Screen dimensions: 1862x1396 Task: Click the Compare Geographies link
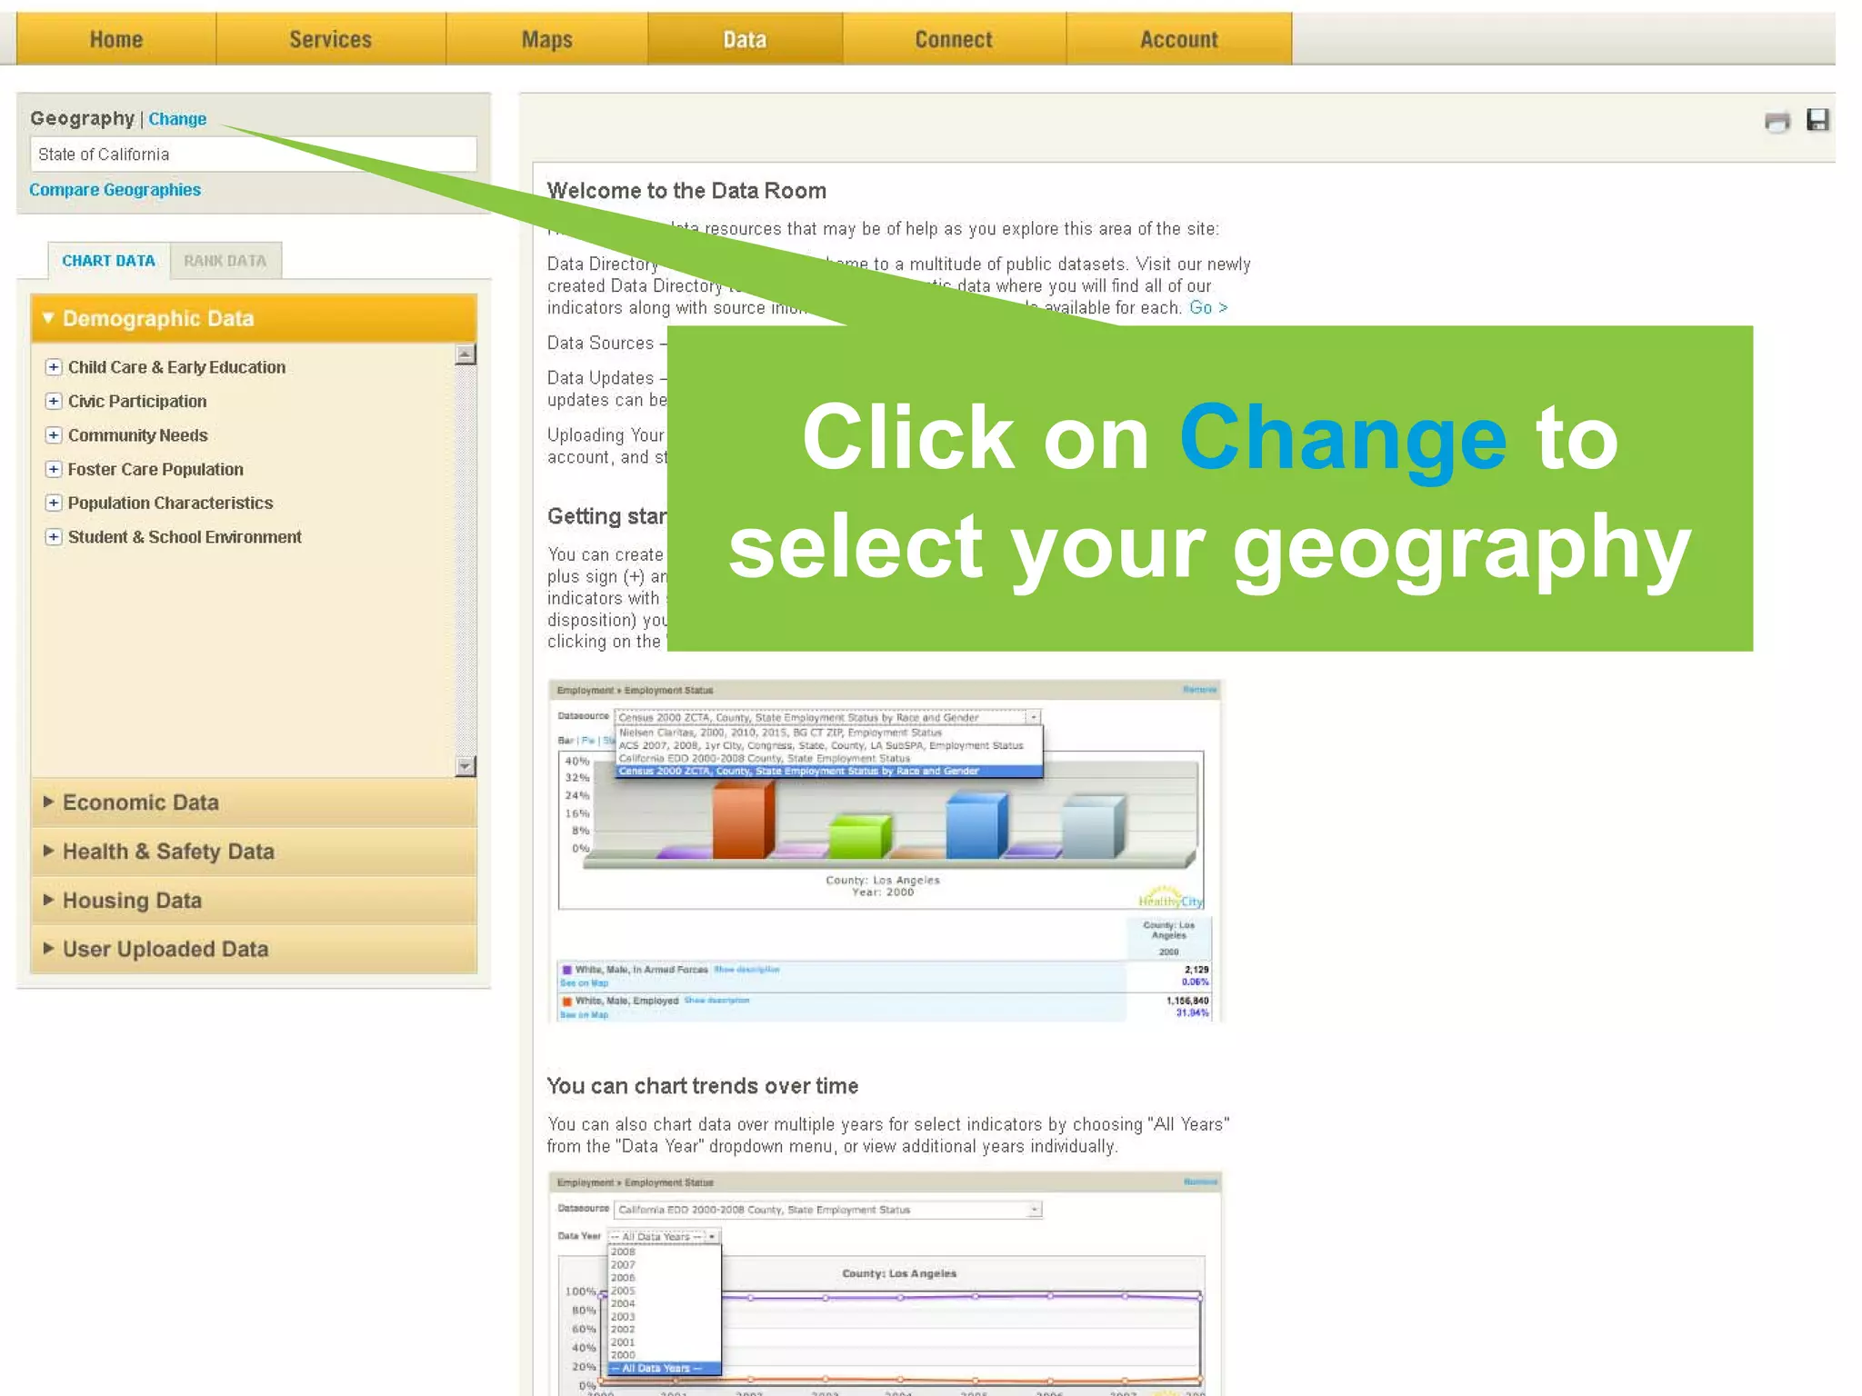115,190
